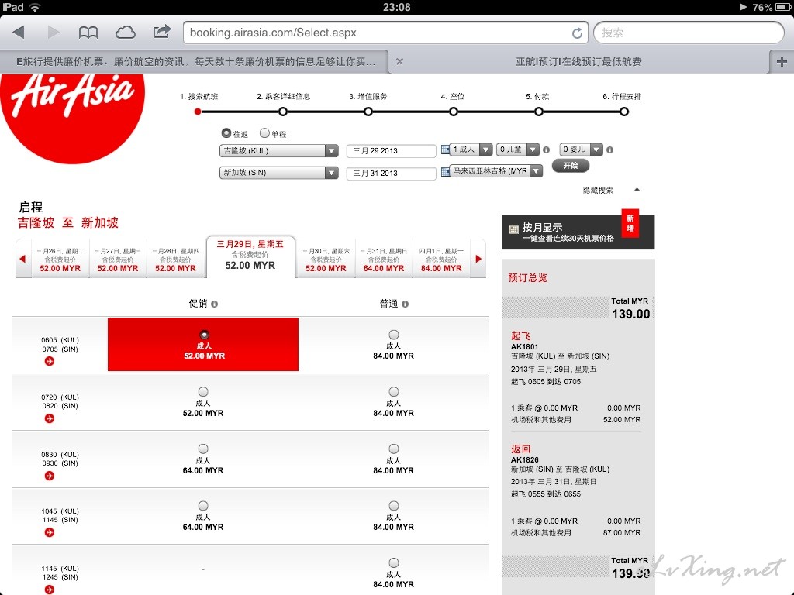The height and width of the screenshot is (595, 794).
Task: Click calendar icon in 按月显示 banner
Action: [x=513, y=229]
